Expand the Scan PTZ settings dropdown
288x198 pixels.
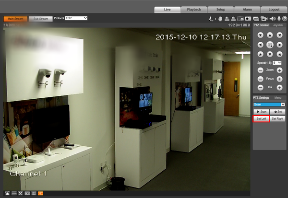click(269, 105)
